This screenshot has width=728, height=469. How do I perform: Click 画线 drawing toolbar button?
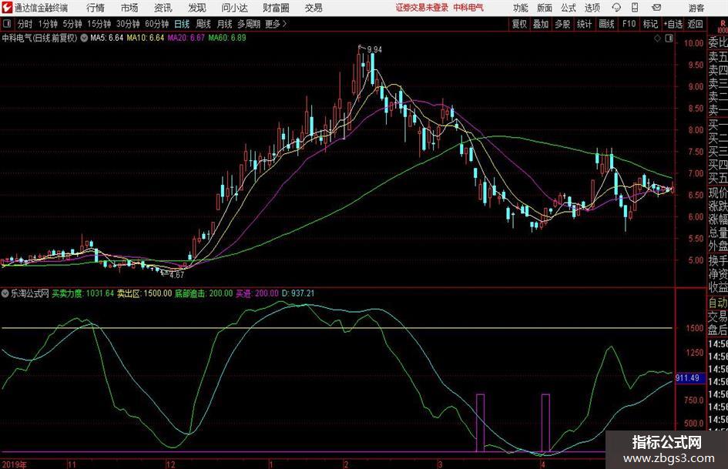coord(606,24)
